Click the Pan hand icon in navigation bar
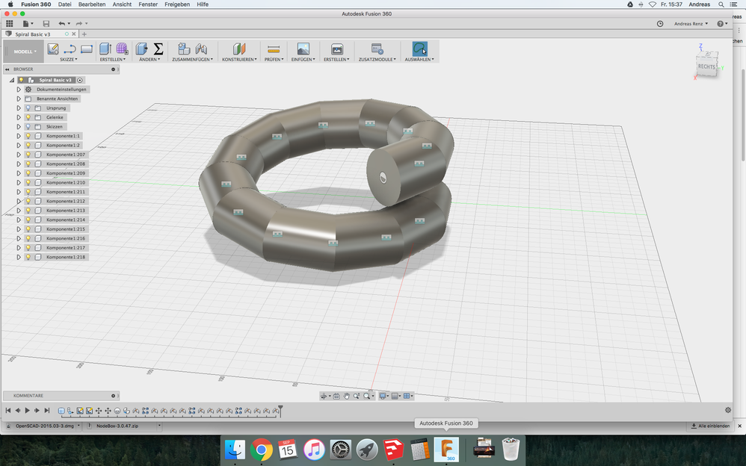This screenshot has height=466, width=746. coord(346,396)
